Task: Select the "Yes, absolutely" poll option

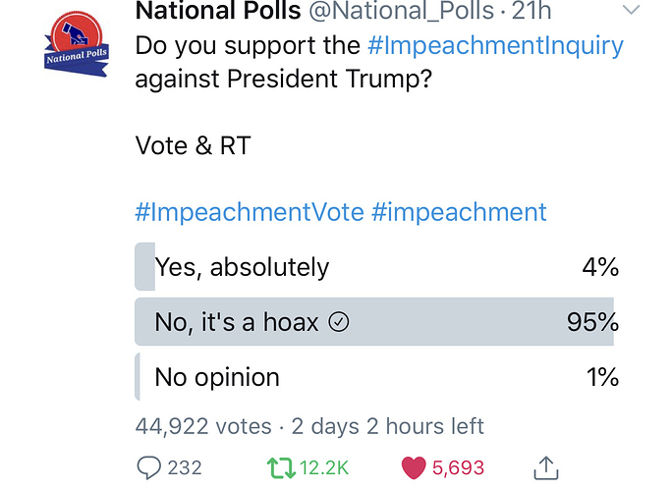Action: click(x=376, y=267)
